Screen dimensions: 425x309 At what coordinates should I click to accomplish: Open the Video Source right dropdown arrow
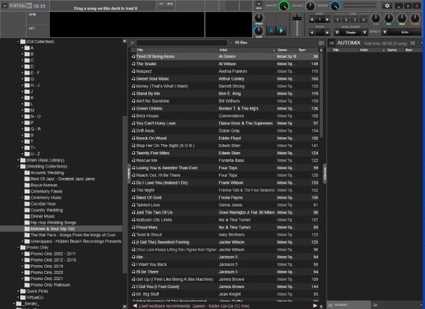[x=365, y=33]
